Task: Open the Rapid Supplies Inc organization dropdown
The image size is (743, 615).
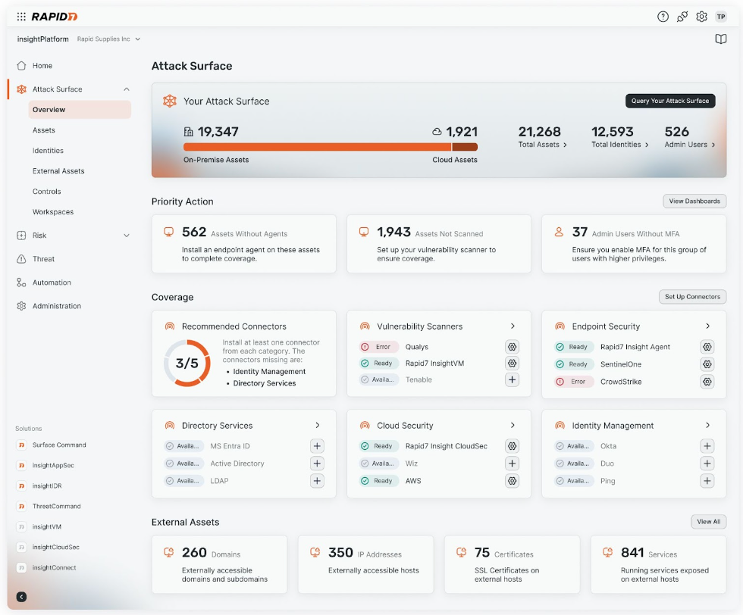Action: coord(105,39)
